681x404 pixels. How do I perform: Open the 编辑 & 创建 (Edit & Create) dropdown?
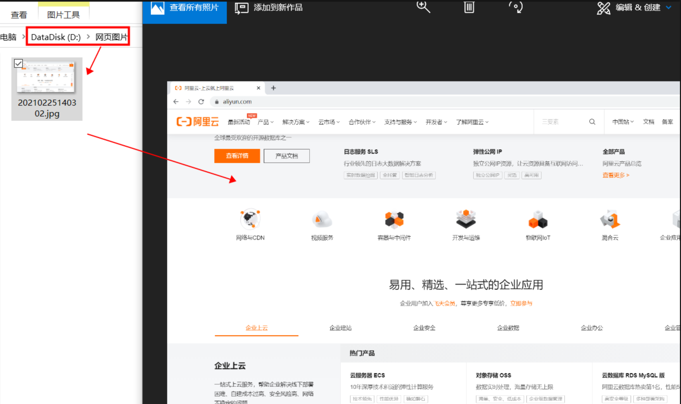tap(635, 8)
